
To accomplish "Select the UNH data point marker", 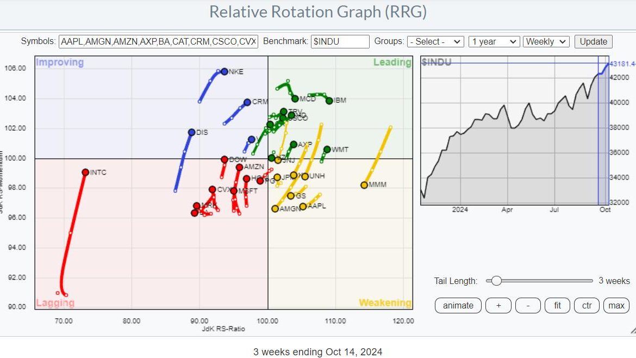I will pyautogui.click(x=305, y=177).
